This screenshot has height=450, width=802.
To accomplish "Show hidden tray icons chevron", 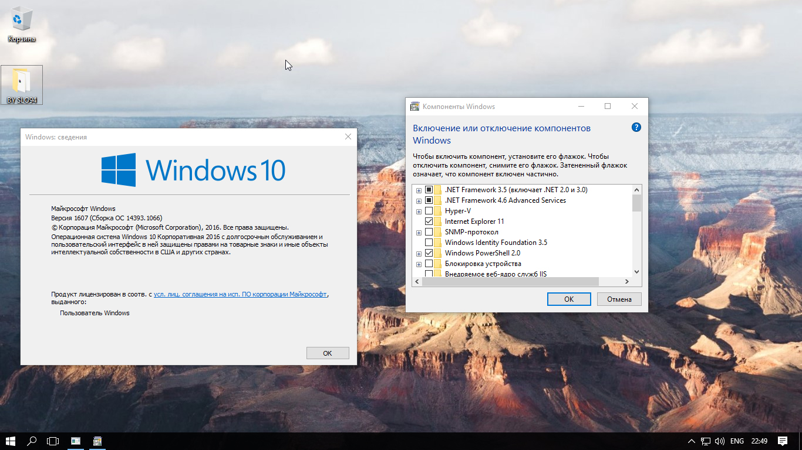I will pos(692,441).
